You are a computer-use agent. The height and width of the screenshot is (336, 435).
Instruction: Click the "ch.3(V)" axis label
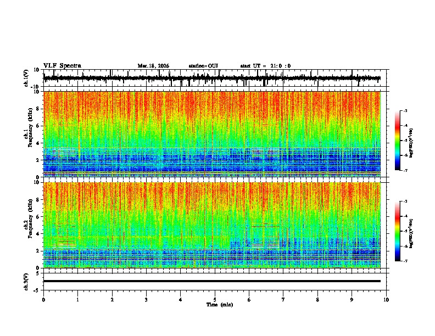pyautogui.click(x=26, y=282)
